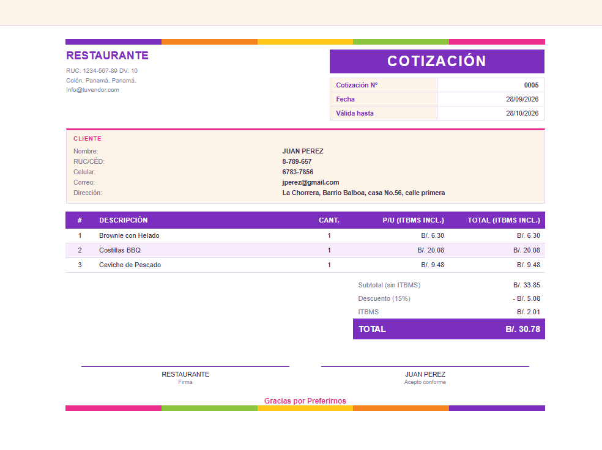The width and height of the screenshot is (602, 450).
Task: Click the Info@tuvendor.com email address
Action: 92,90
